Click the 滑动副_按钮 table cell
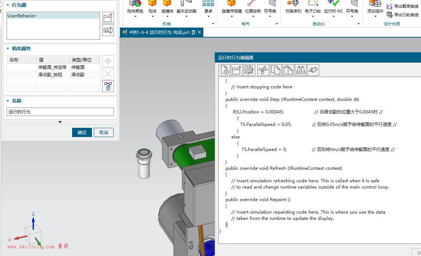 pos(53,75)
